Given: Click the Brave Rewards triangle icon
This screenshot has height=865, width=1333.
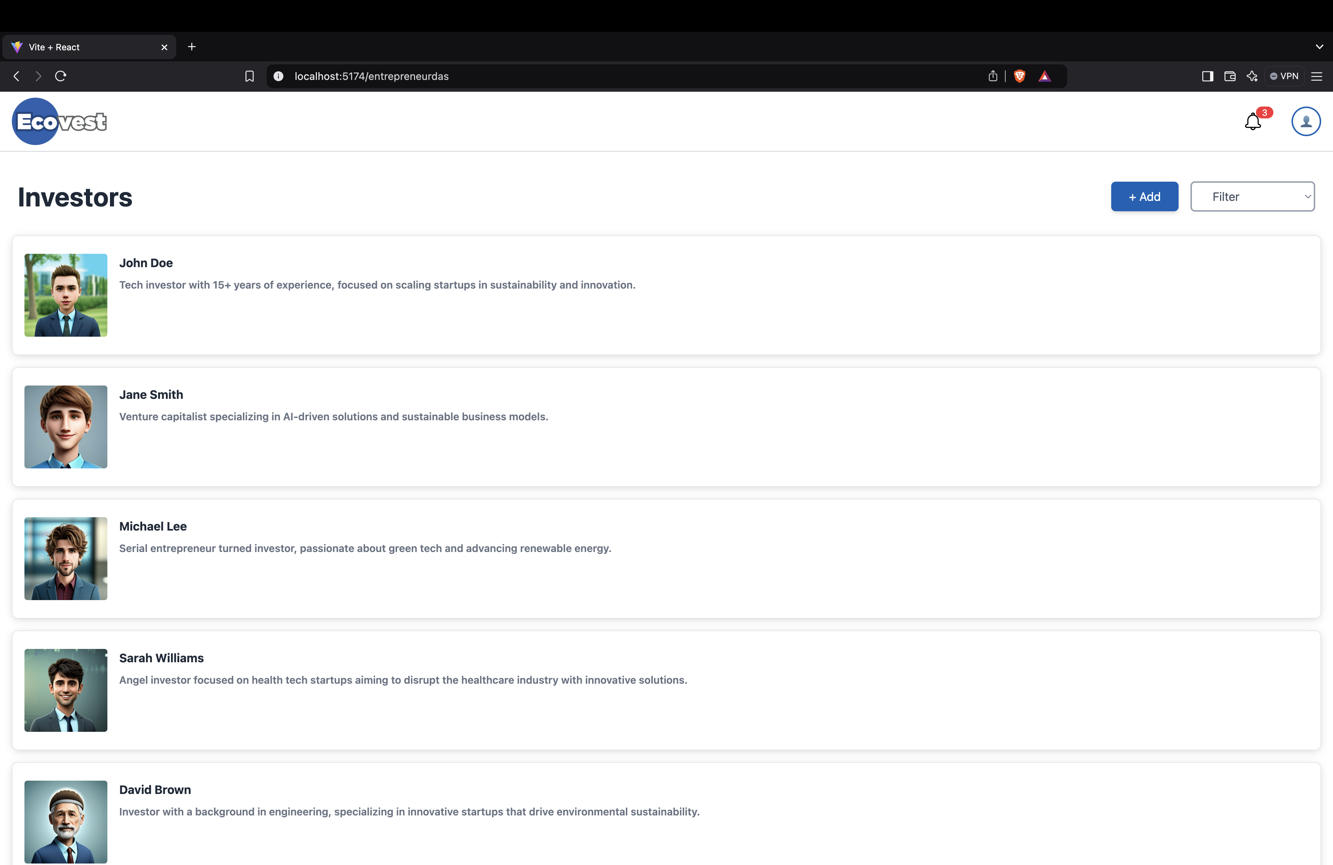Looking at the screenshot, I should [x=1045, y=76].
